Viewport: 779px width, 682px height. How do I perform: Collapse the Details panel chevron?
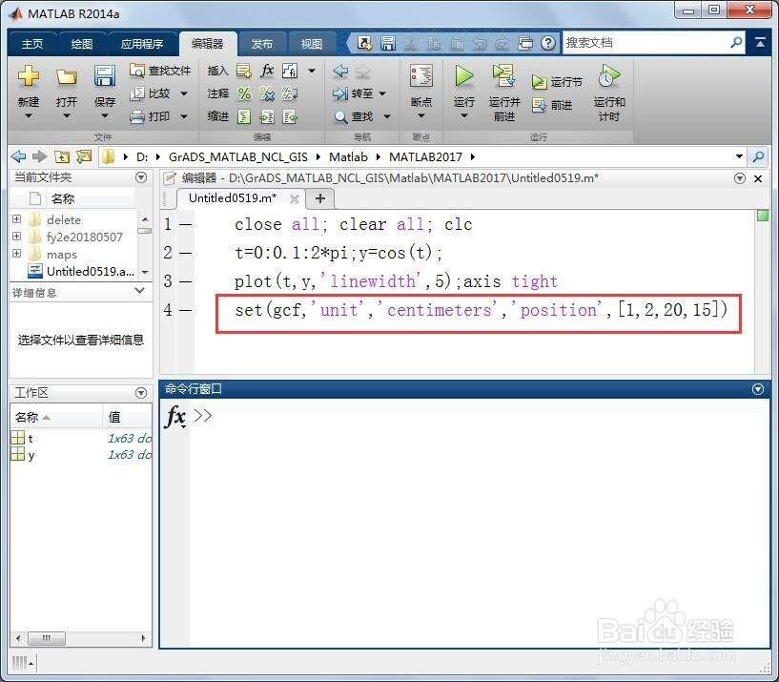point(140,291)
